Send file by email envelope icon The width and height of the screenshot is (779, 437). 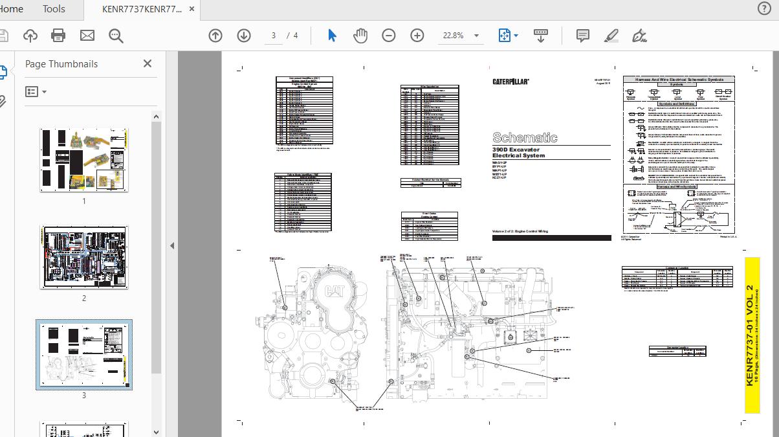tap(87, 36)
